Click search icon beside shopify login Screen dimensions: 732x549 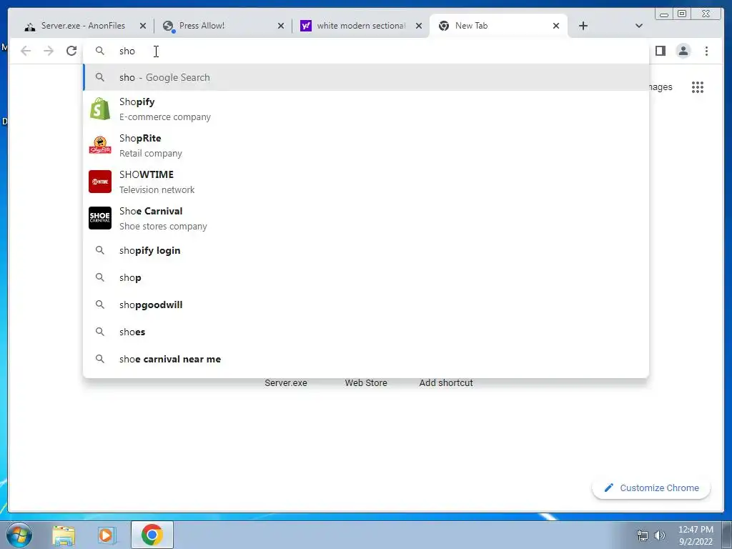[x=100, y=250]
